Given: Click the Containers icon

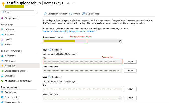Looking at the screenshot, I should (2, 29).
